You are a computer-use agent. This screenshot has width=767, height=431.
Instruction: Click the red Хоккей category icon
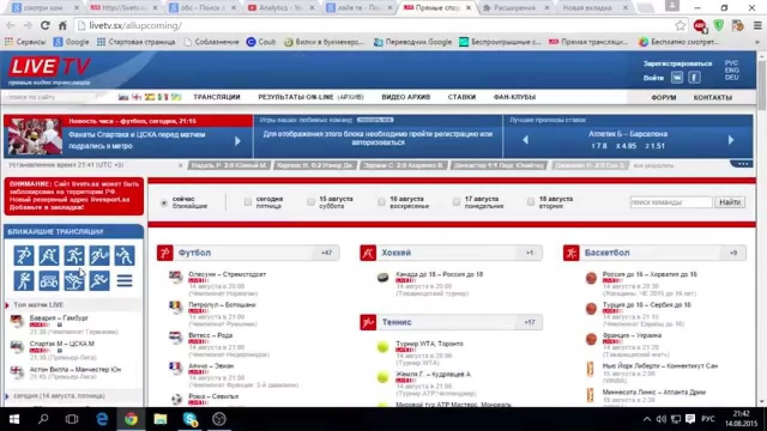(x=368, y=253)
